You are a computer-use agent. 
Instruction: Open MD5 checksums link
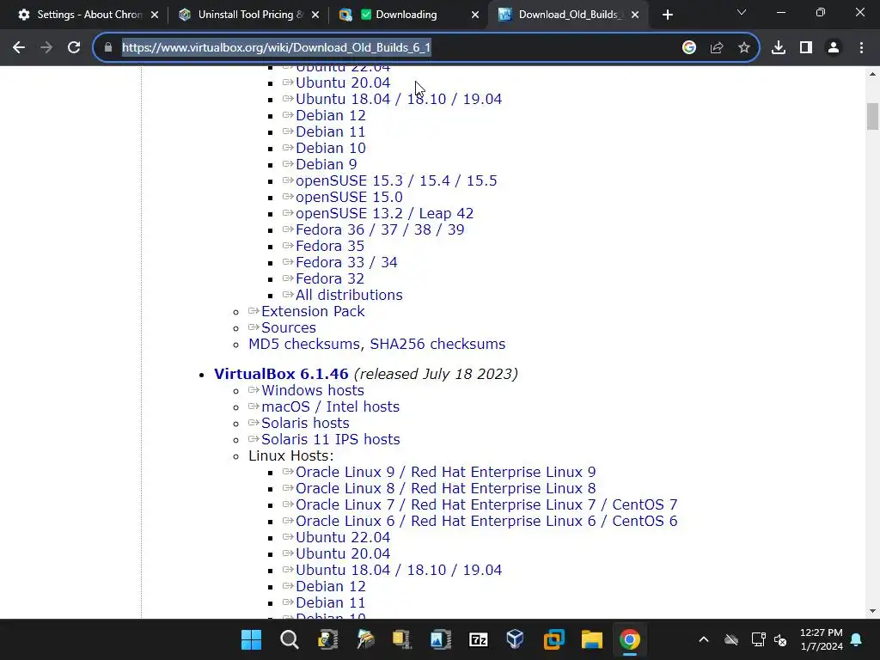304,344
